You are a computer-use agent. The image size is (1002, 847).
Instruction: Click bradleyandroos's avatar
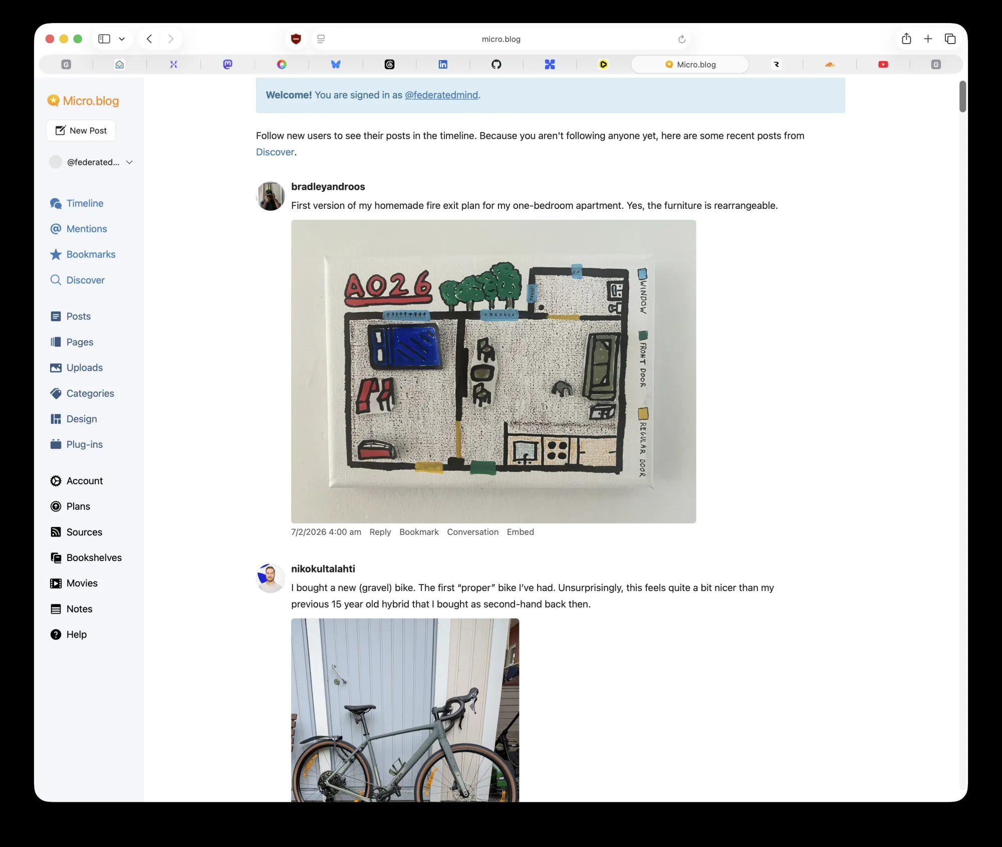(271, 196)
